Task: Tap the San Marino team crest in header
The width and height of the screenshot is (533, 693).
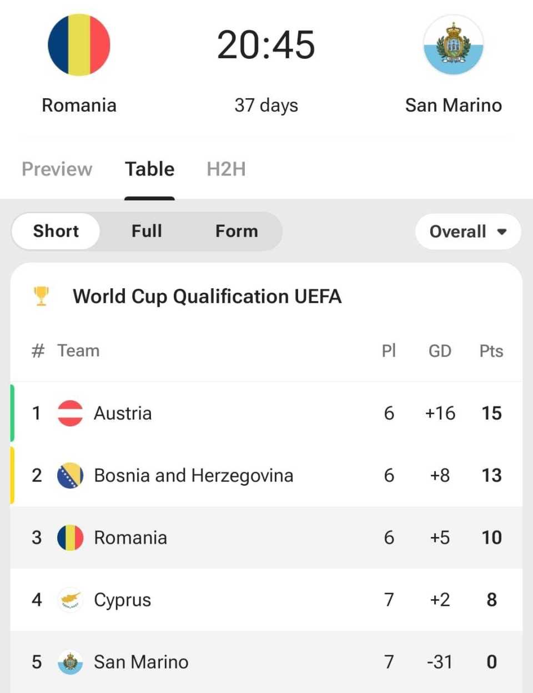Action: point(453,45)
